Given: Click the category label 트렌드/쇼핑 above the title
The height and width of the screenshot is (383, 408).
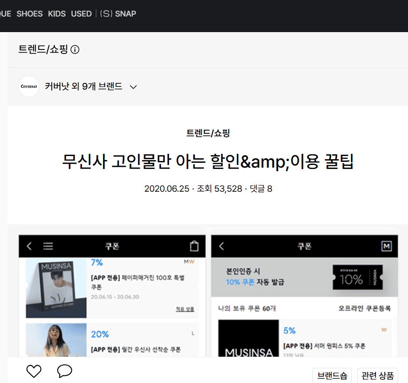Looking at the screenshot, I should [x=208, y=133].
